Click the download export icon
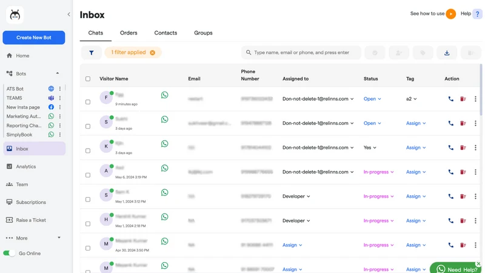485x273 pixels. click(x=447, y=53)
